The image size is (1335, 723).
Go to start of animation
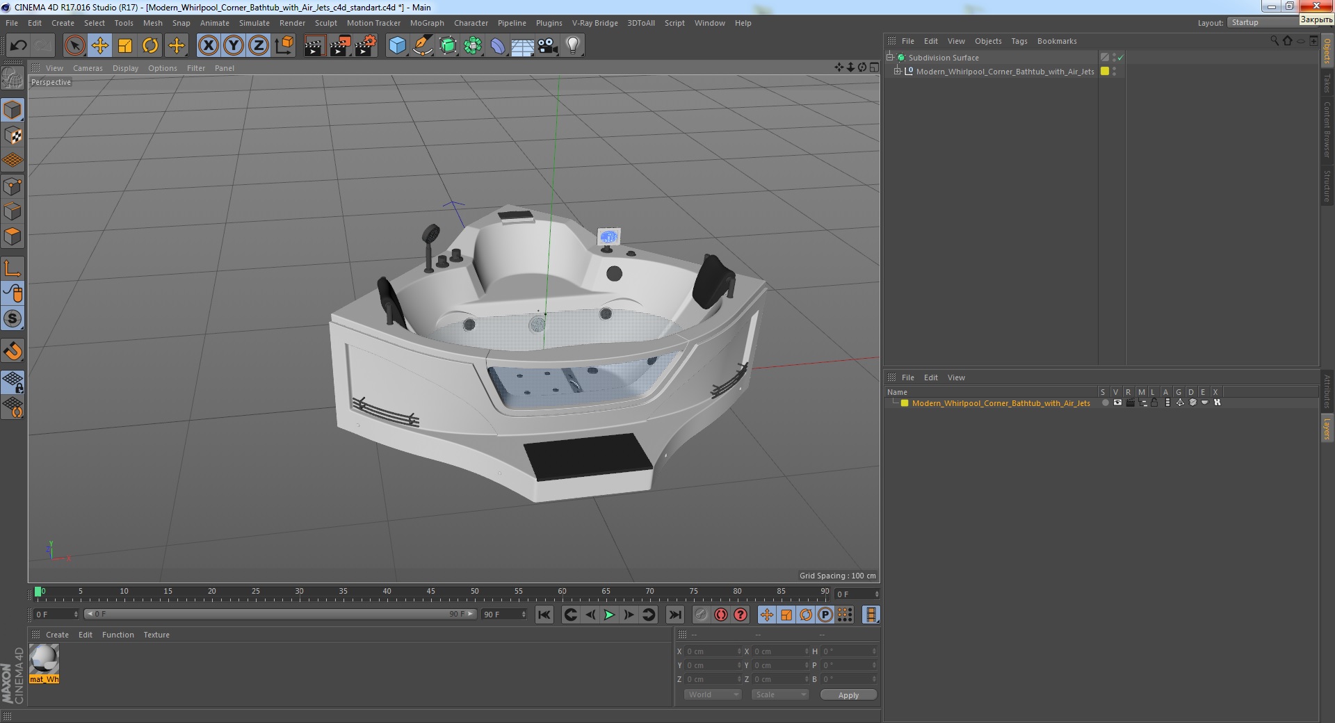(x=544, y=615)
